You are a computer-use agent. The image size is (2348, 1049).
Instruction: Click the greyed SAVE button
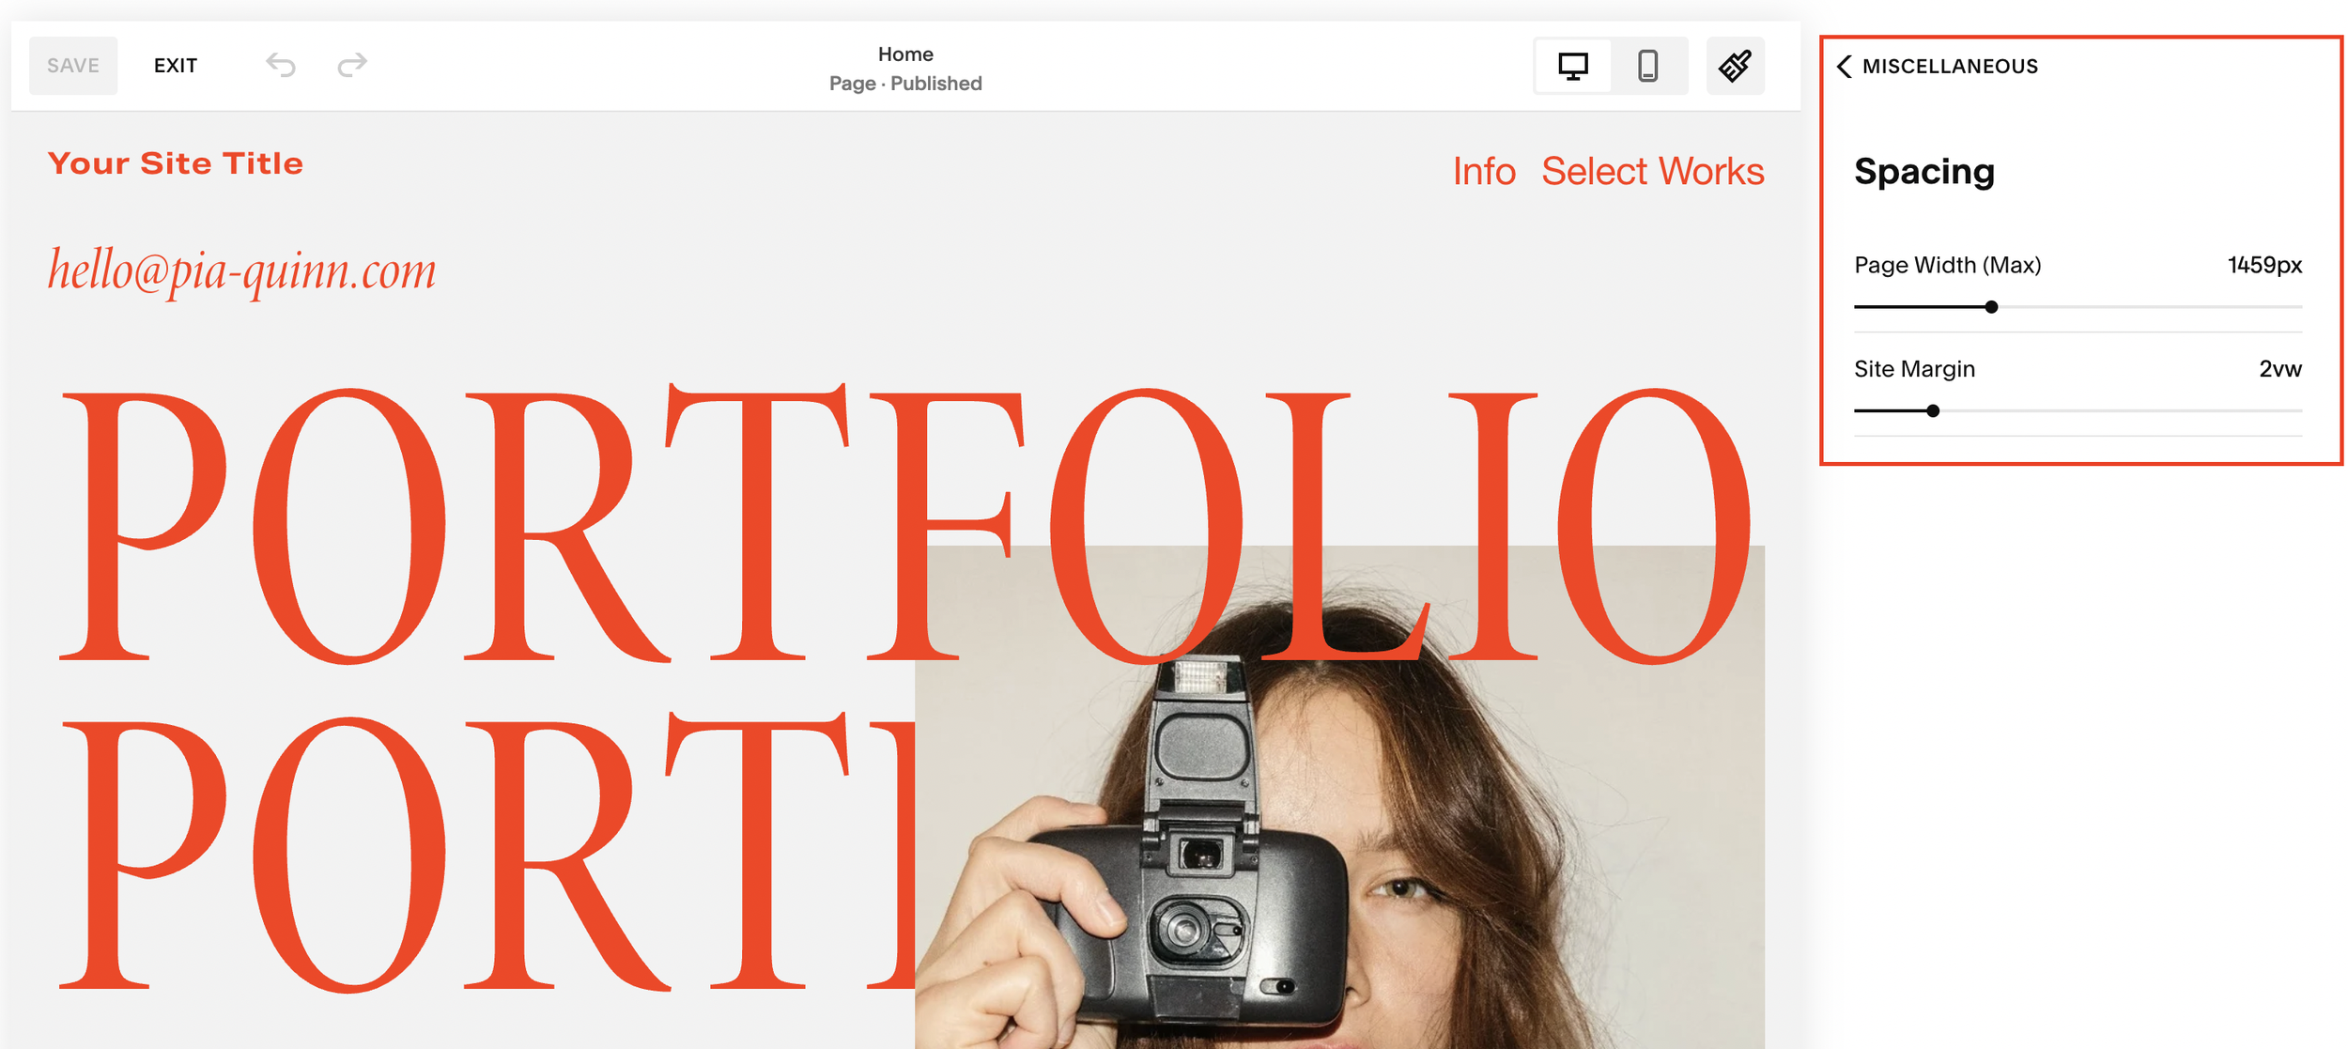(73, 66)
